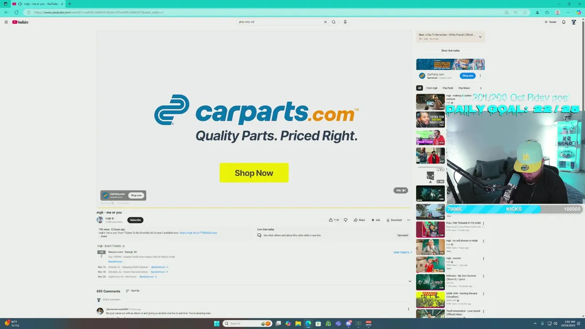Click the yellow Shop Now ad button

(254, 173)
